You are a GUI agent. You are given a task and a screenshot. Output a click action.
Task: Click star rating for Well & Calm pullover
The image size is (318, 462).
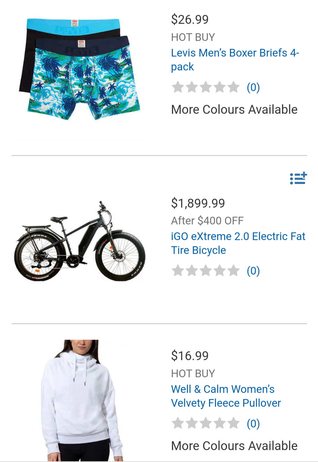click(x=206, y=423)
